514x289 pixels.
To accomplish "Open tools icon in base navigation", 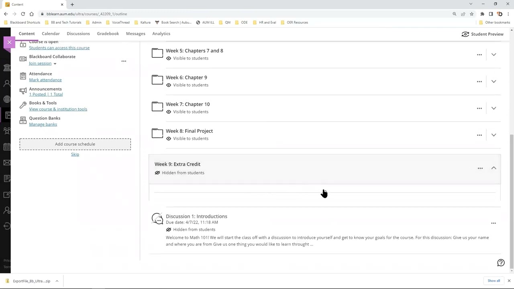I will (x=7, y=194).
